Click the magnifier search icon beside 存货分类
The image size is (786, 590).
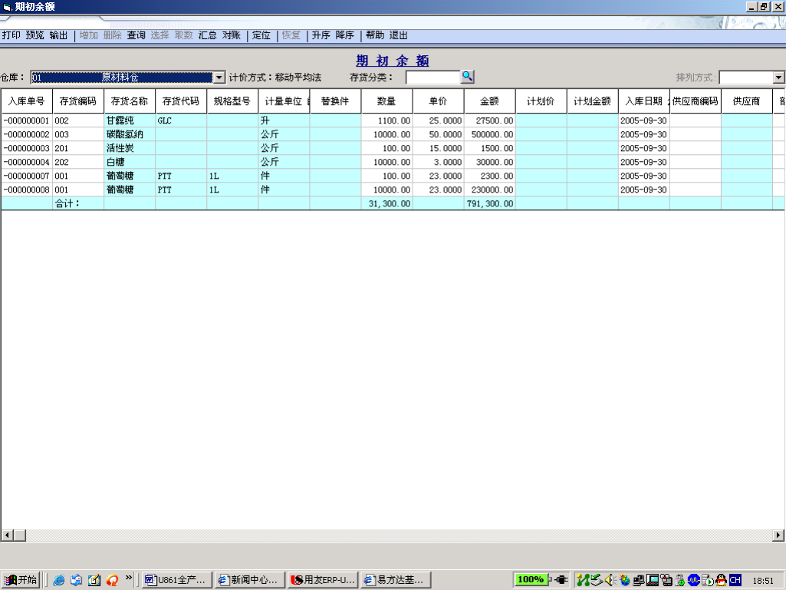pos(467,77)
